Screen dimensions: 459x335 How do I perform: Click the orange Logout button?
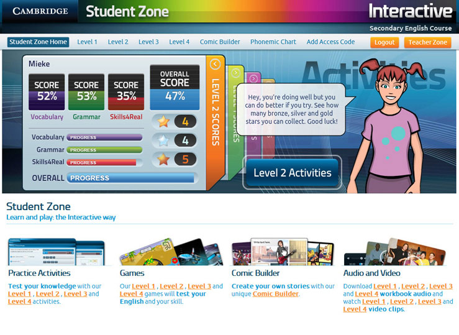click(x=384, y=42)
